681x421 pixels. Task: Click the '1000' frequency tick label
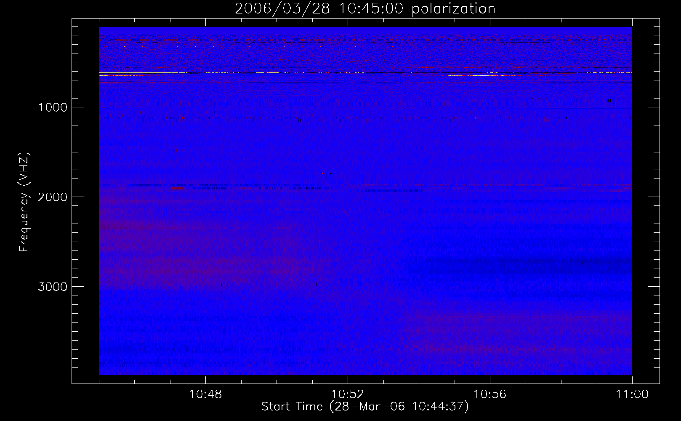[x=53, y=107]
